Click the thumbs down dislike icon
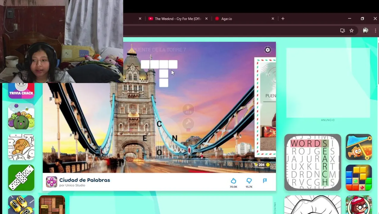 pyautogui.click(x=249, y=181)
